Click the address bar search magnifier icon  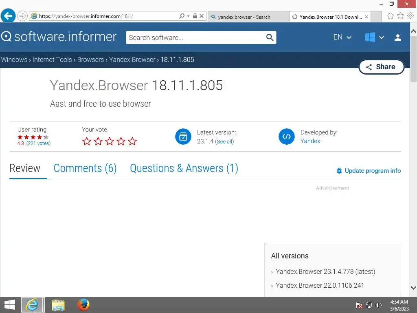pos(182,16)
